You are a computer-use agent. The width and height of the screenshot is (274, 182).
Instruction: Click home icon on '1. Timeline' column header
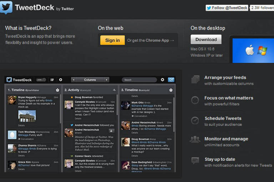[x=57, y=90]
